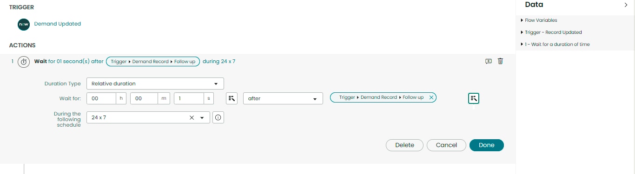Click the hours input field
635x174 pixels.
(101, 98)
